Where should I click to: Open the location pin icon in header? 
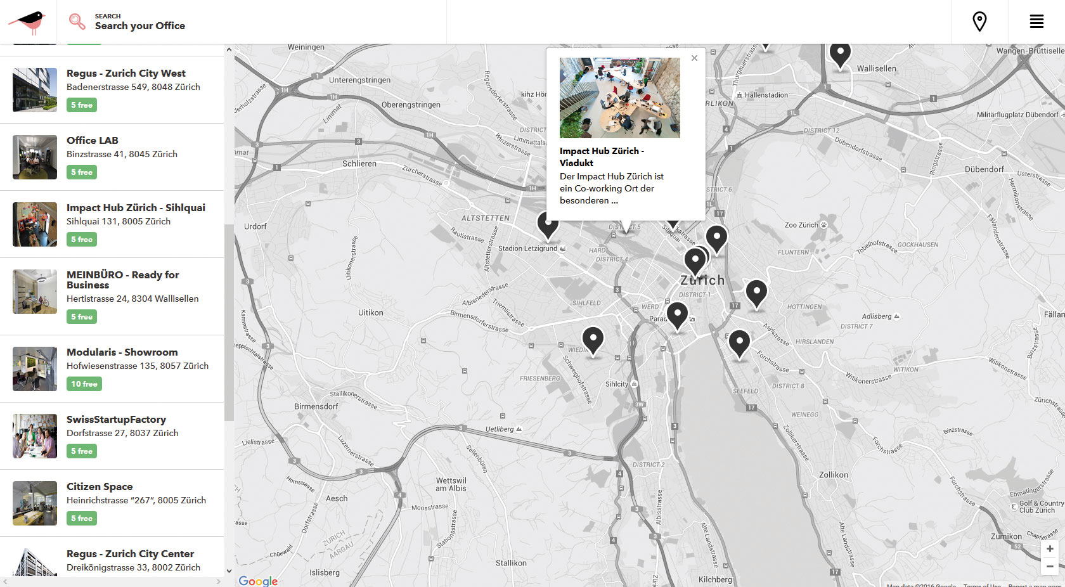pyautogui.click(x=979, y=22)
